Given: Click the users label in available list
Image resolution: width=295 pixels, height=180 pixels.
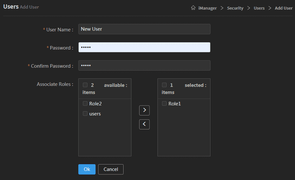Looking at the screenshot, I should click(95, 114).
